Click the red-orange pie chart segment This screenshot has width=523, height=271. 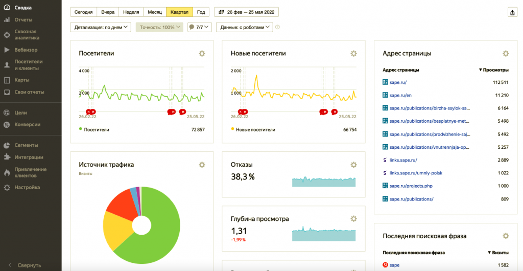pos(124,204)
